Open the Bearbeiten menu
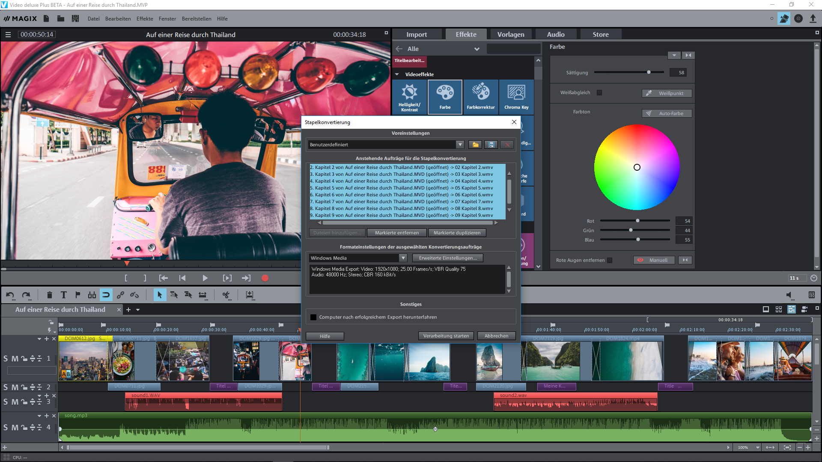 pyautogui.click(x=118, y=19)
